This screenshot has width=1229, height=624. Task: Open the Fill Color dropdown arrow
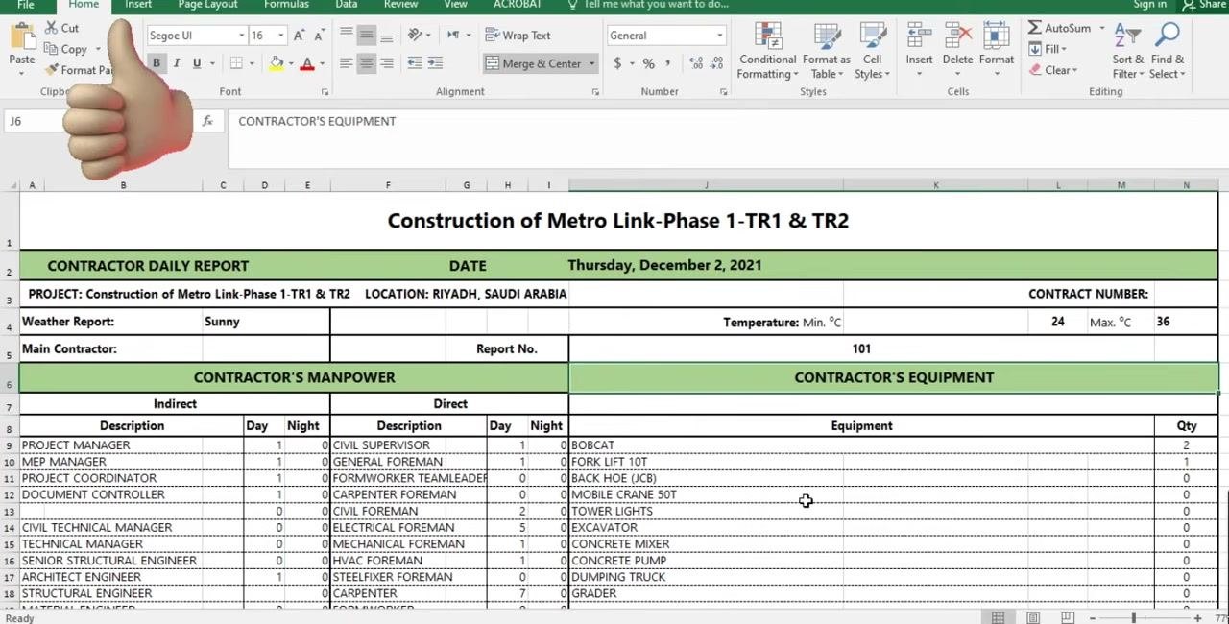(291, 64)
